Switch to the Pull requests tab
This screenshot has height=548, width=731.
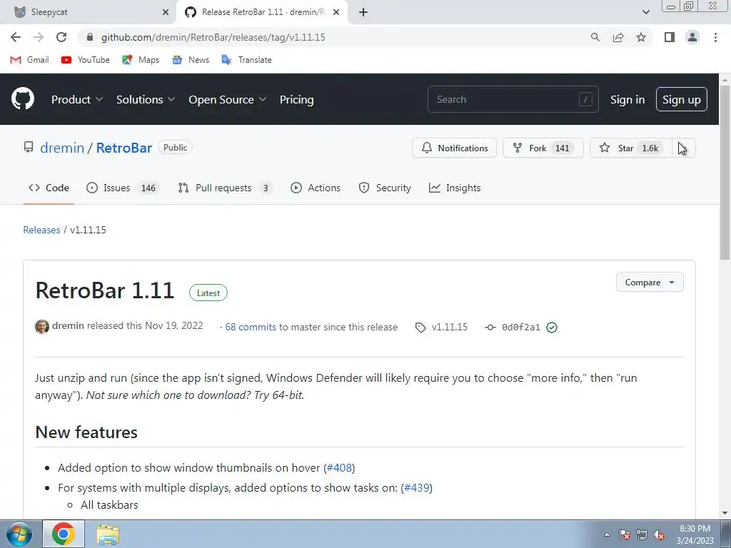click(225, 188)
